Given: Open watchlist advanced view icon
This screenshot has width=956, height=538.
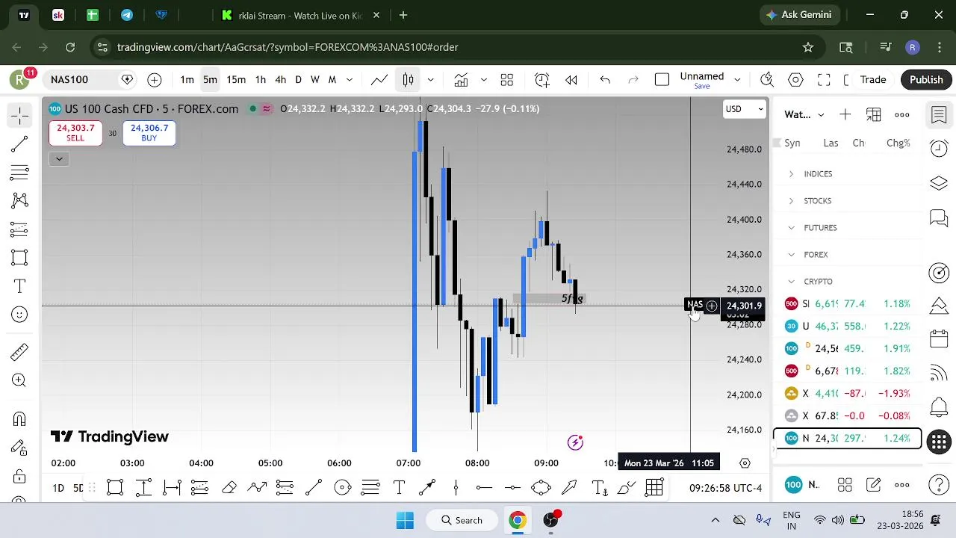Looking at the screenshot, I should [x=873, y=114].
